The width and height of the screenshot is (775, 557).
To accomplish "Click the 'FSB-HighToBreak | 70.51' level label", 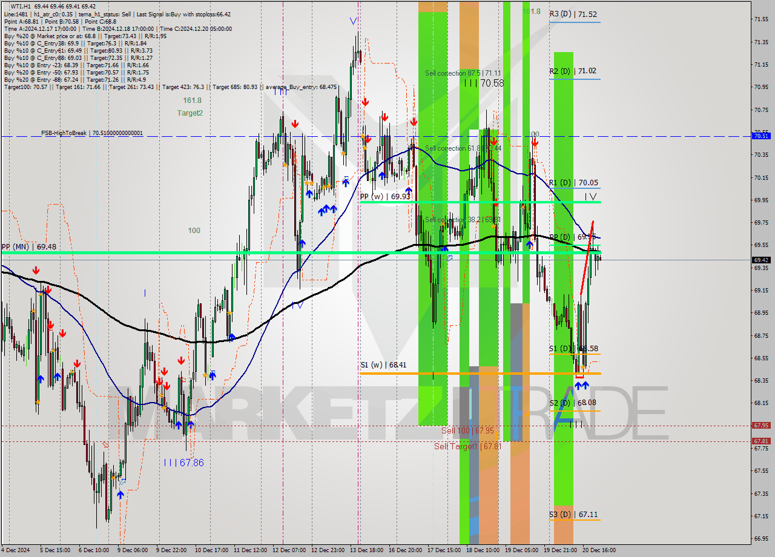I will click(92, 133).
